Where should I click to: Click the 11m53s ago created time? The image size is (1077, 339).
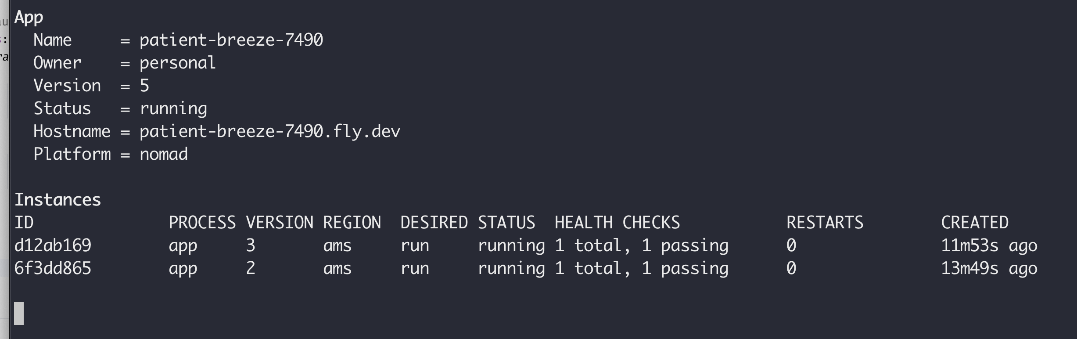(x=989, y=245)
